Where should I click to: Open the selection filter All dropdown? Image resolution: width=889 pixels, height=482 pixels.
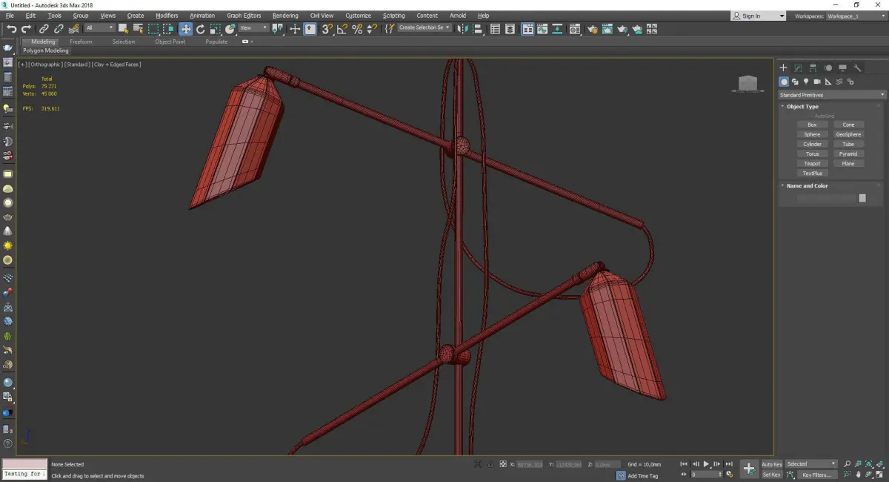99,28
